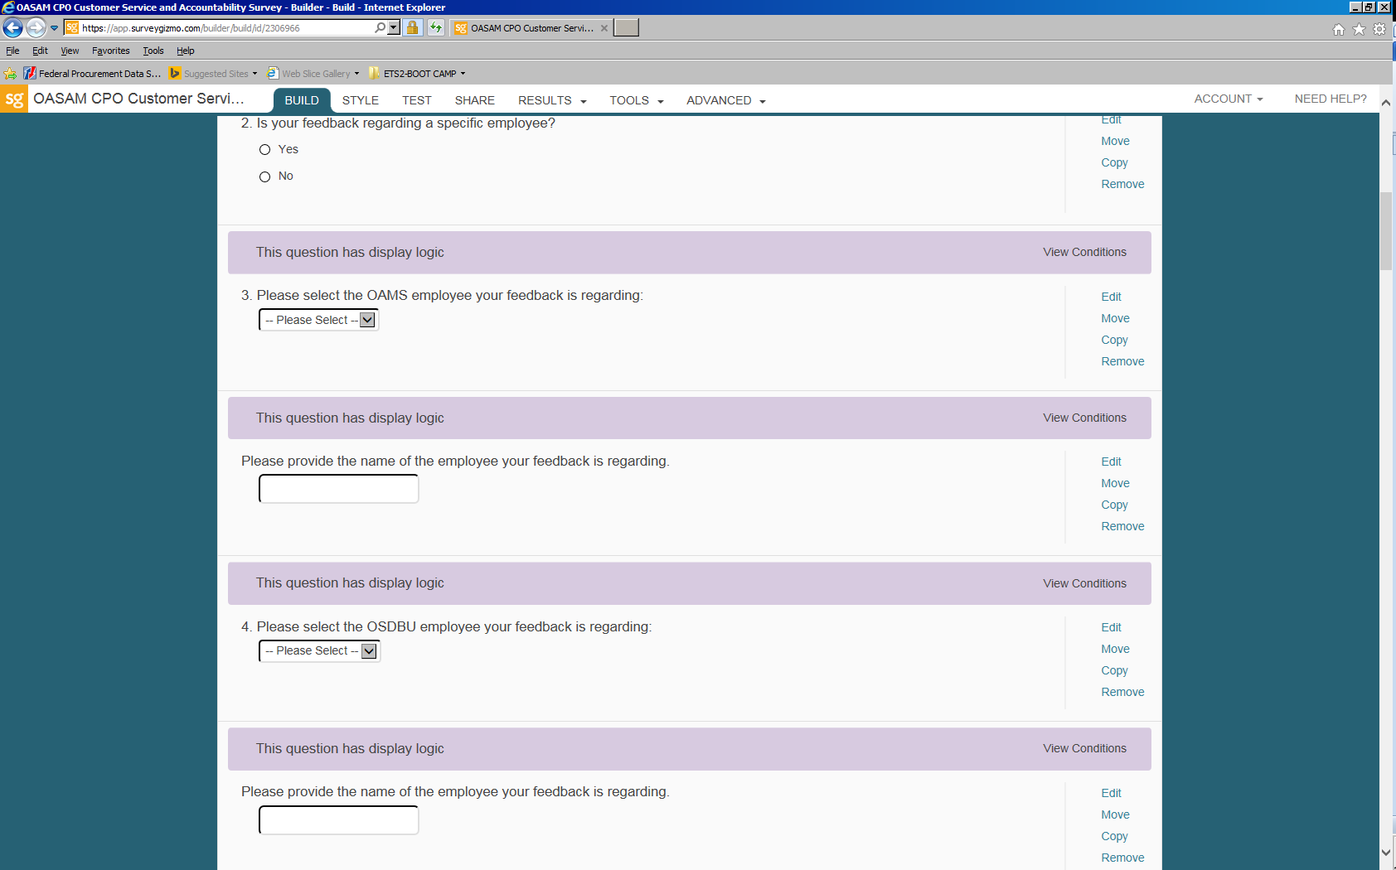Click the padlock security report icon
The image size is (1396, 870).
coord(412,27)
